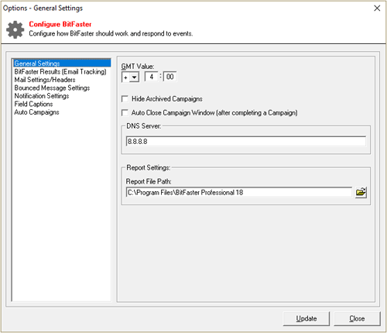Image resolution: width=387 pixels, height=333 pixels.
Task: Open Bounced Message Settings
Action: (52, 88)
